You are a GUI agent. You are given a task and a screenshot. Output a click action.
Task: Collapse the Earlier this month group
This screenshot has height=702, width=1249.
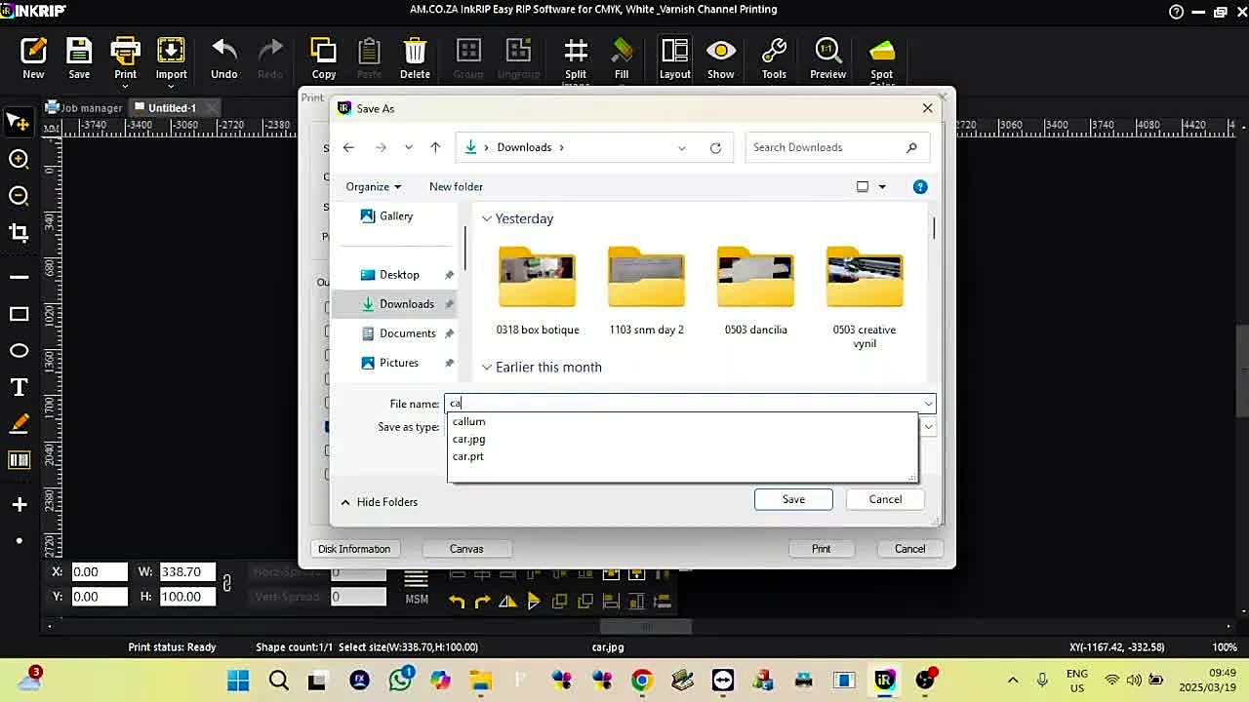pos(487,368)
